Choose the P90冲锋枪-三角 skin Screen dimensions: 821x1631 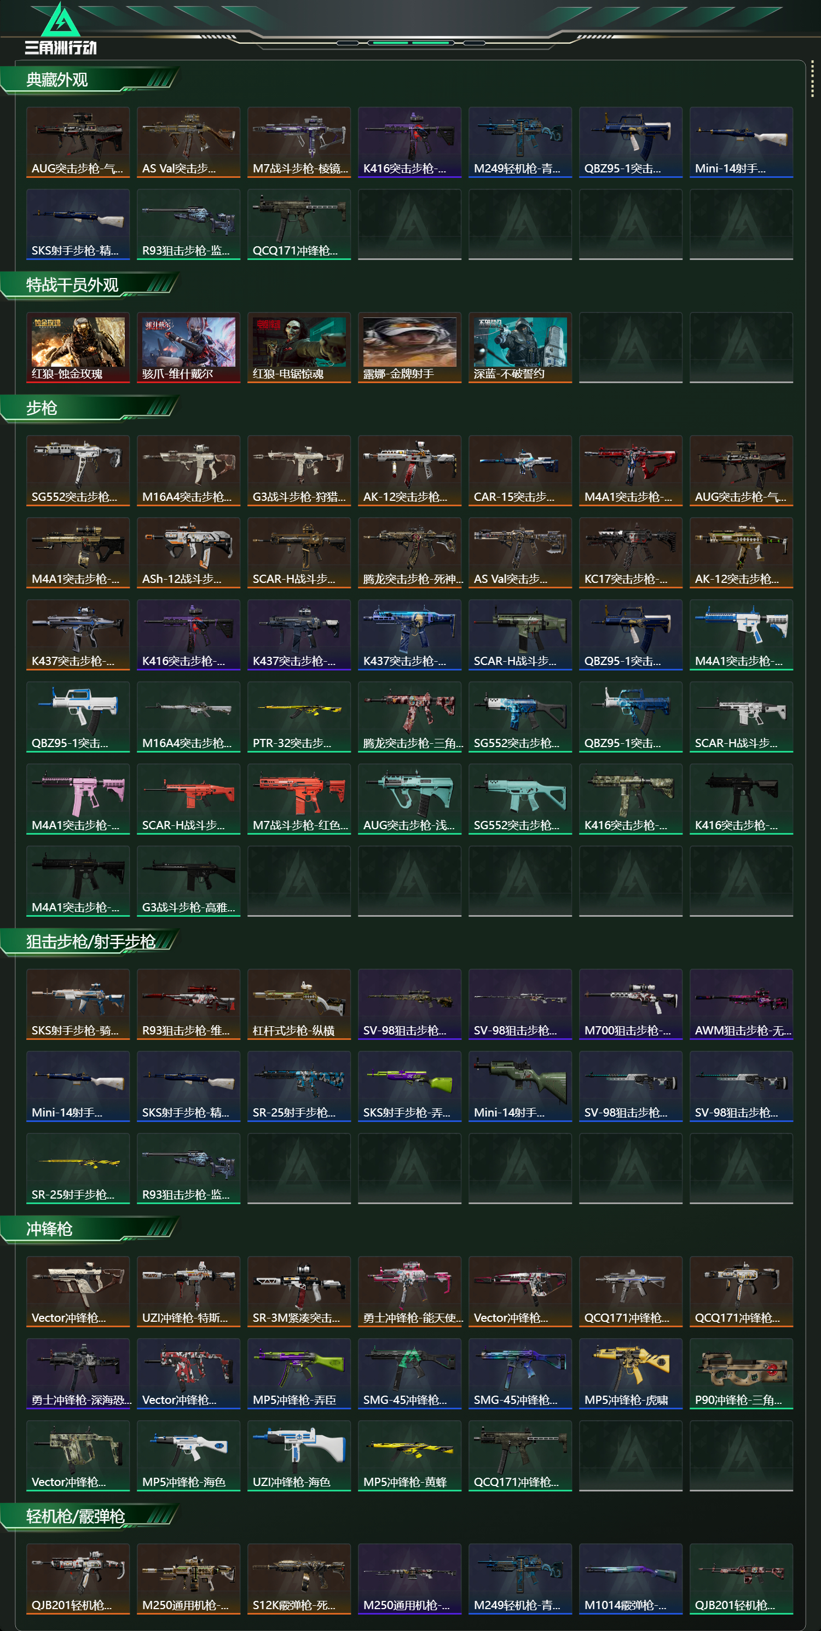(x=741, y=1373)
